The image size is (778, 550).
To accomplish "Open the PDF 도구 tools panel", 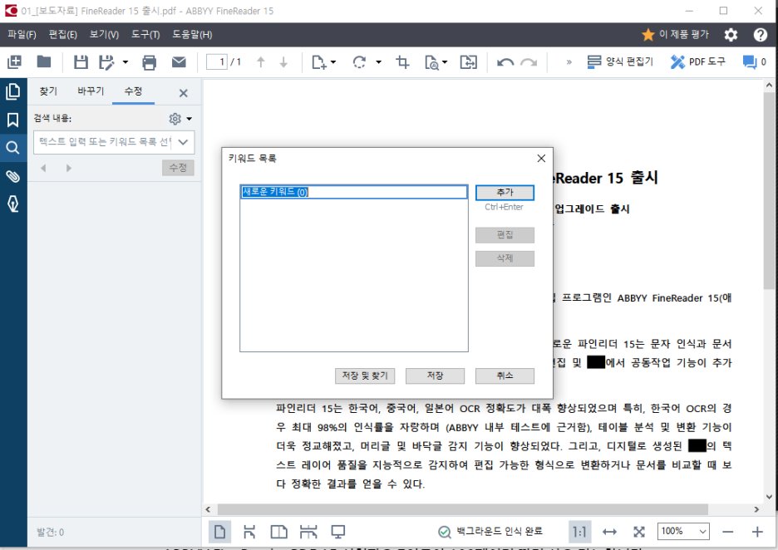I will click(x=697, y=62).
